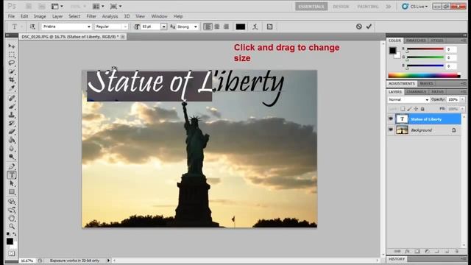Select the Spot Healing Brush tool
The height and width of the screenshot is (265, 471).
tap(12, 98)
